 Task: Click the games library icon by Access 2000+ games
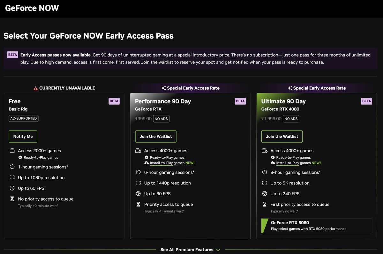pyautogui.click(x=12, y=151)
